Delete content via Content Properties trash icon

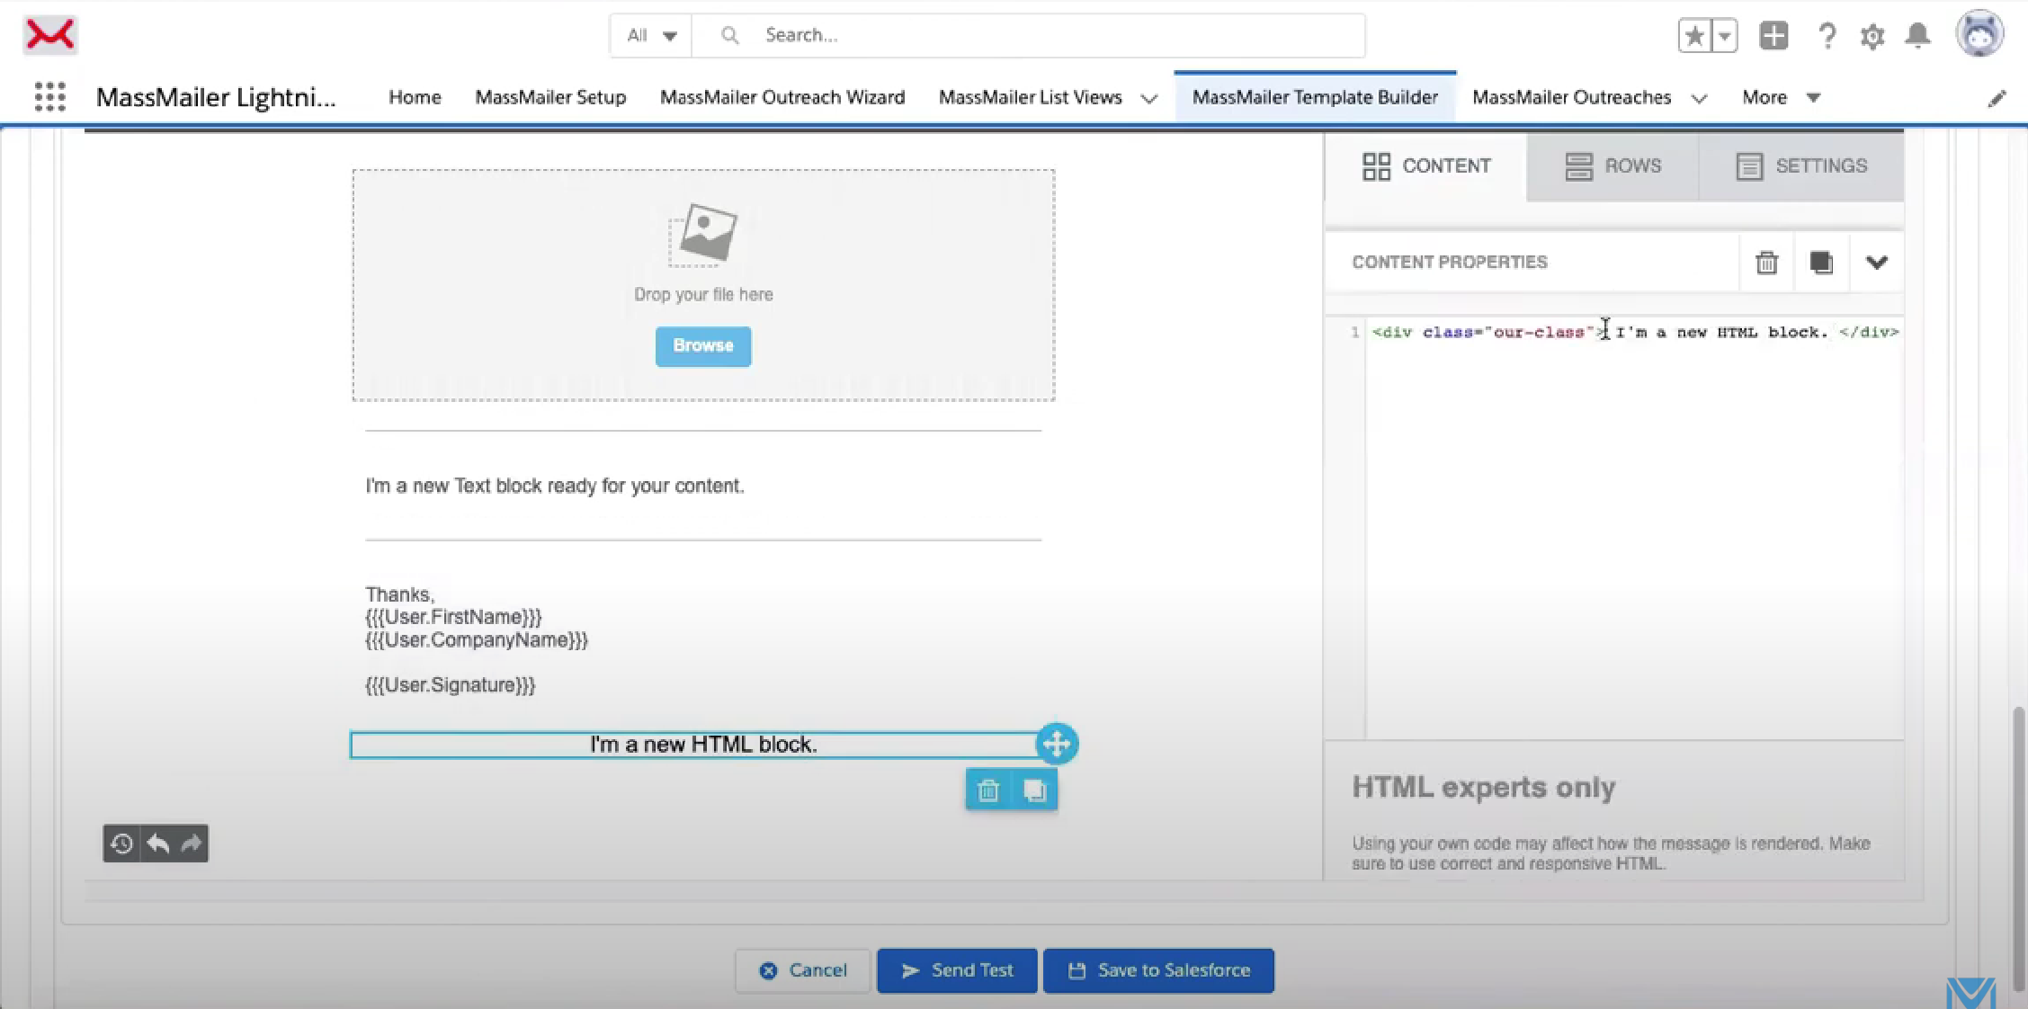point(1766,263)
